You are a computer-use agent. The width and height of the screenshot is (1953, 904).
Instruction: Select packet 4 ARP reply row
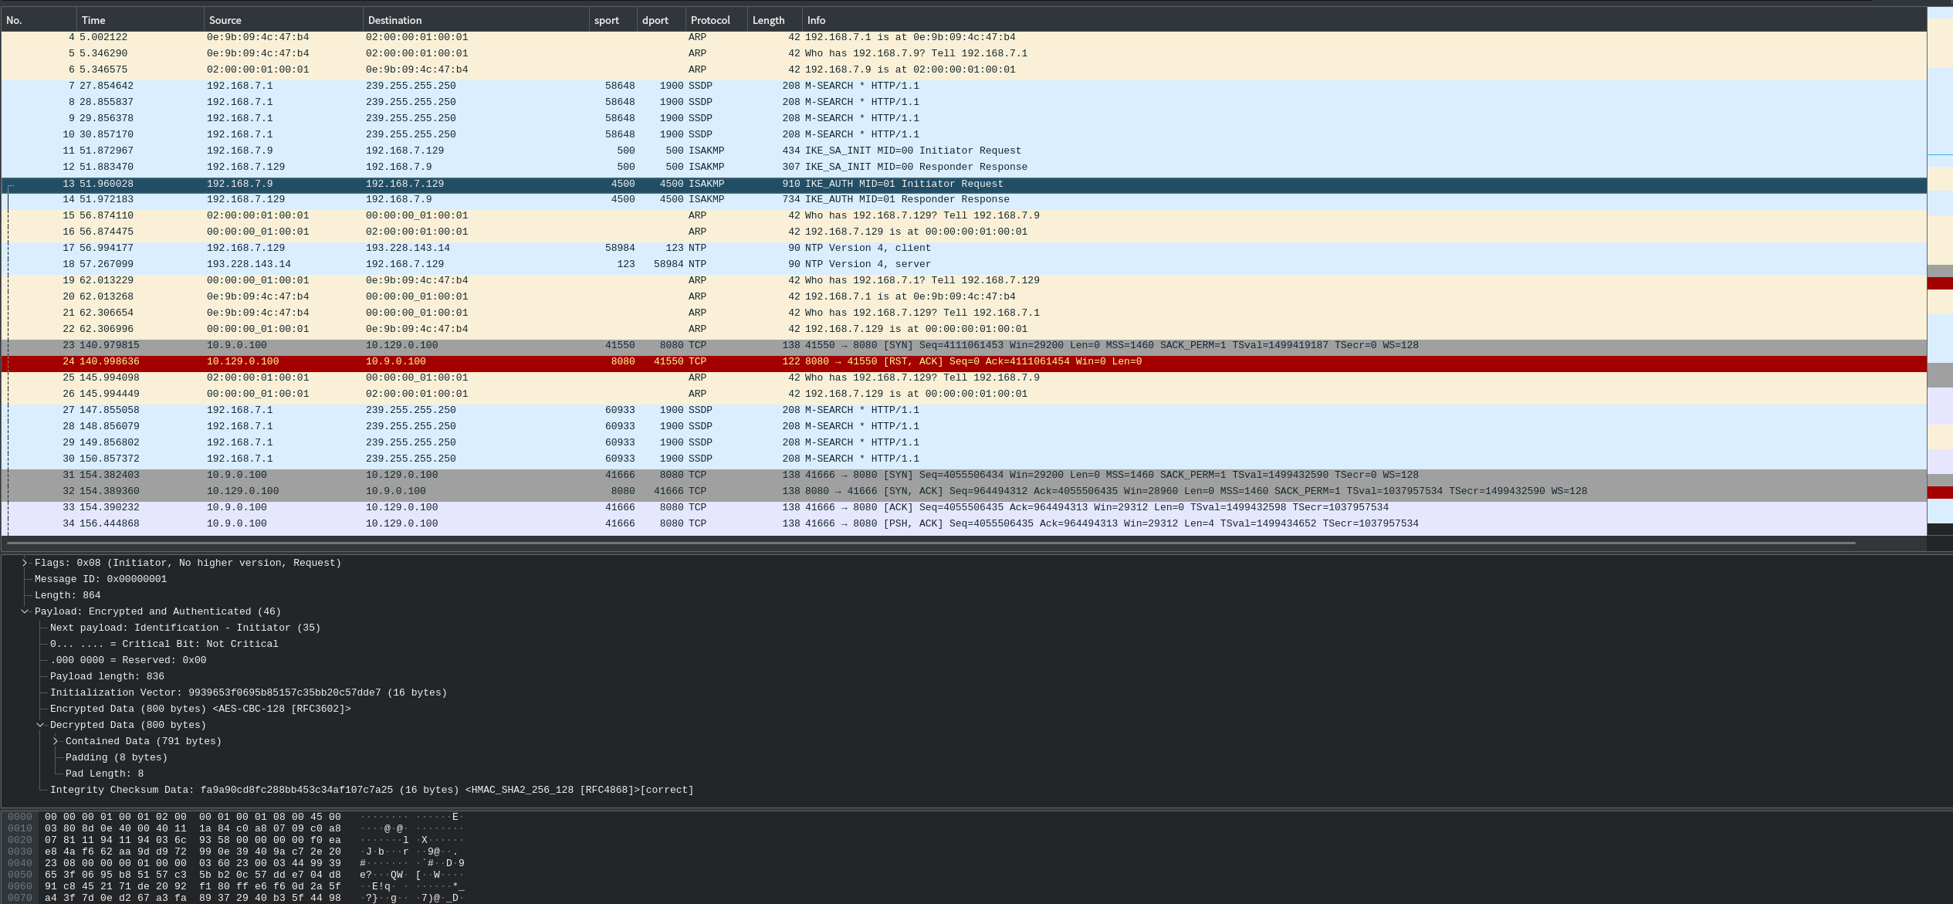point(963,37)
